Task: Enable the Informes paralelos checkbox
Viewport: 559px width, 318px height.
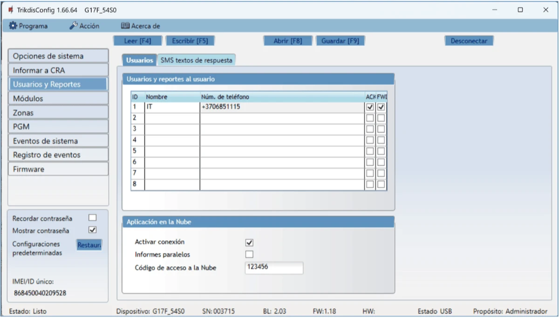Action: [249, 254]
